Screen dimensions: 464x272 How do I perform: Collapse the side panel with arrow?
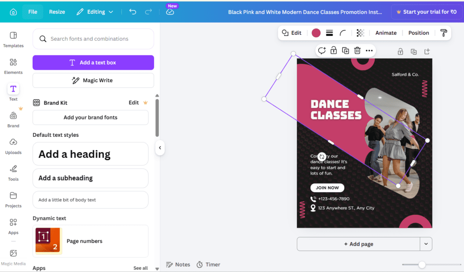pos(159,147)
